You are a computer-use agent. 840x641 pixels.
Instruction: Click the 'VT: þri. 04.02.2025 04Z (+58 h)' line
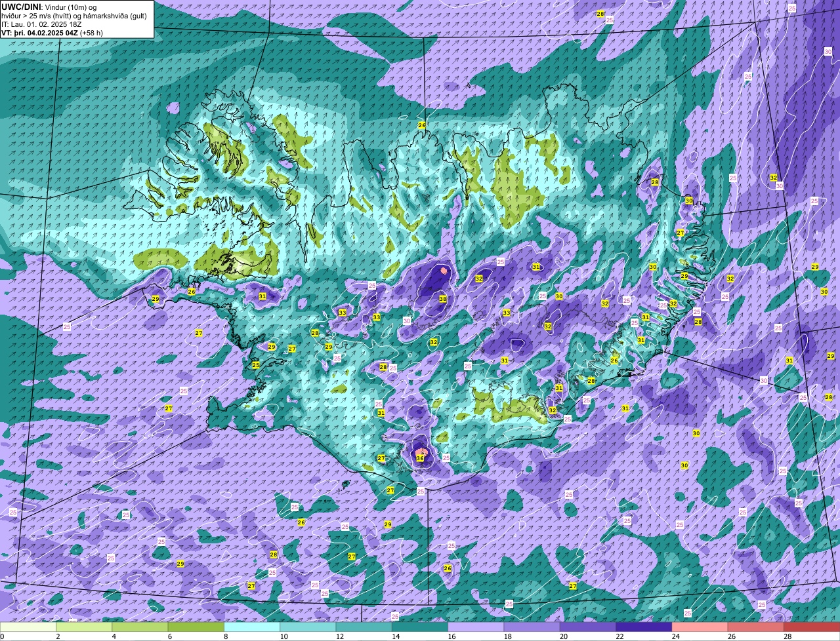tap(52, 33)
